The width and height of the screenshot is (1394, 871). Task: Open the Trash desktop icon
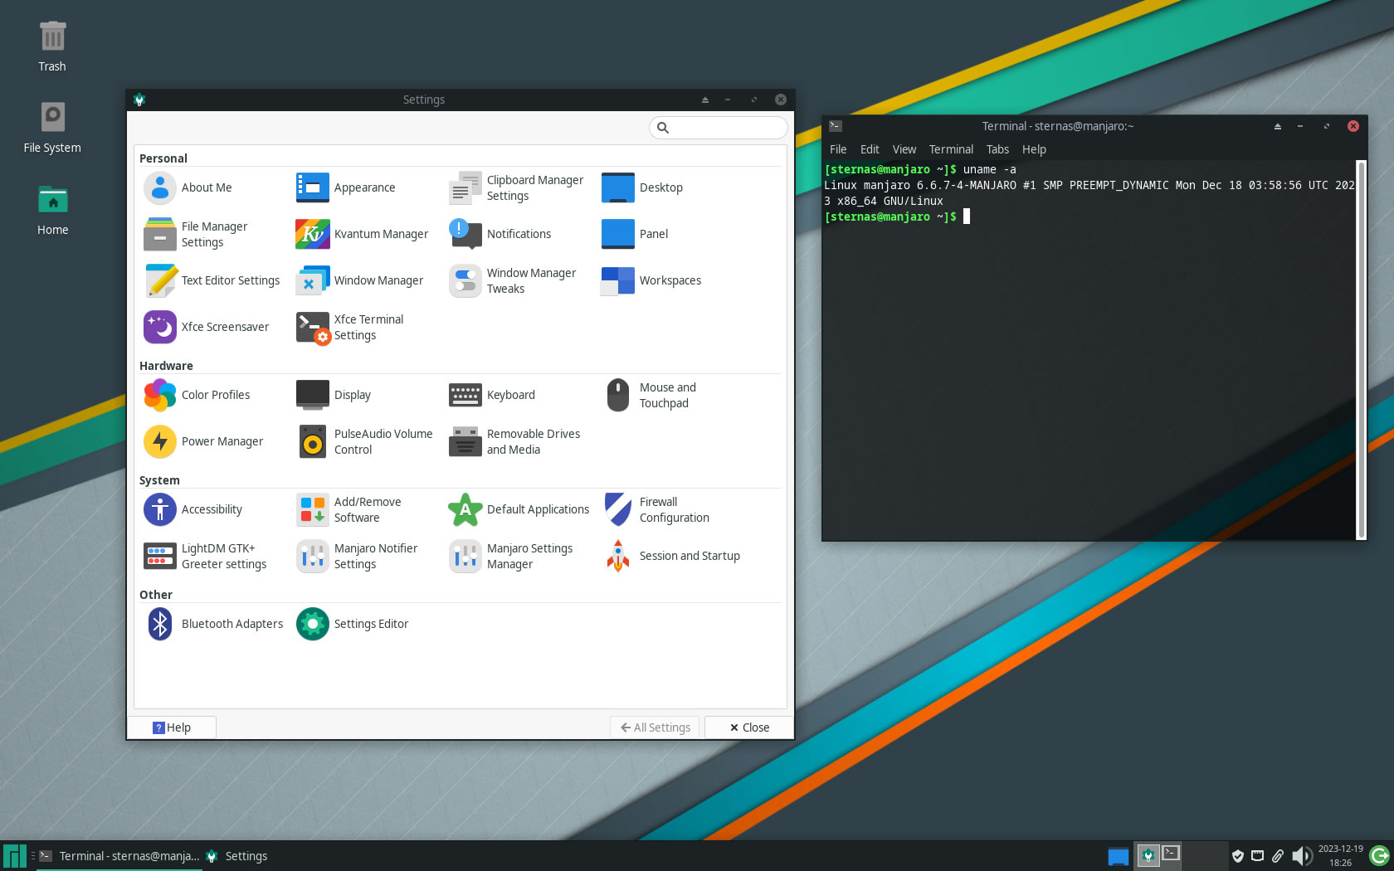click(52, 46)
